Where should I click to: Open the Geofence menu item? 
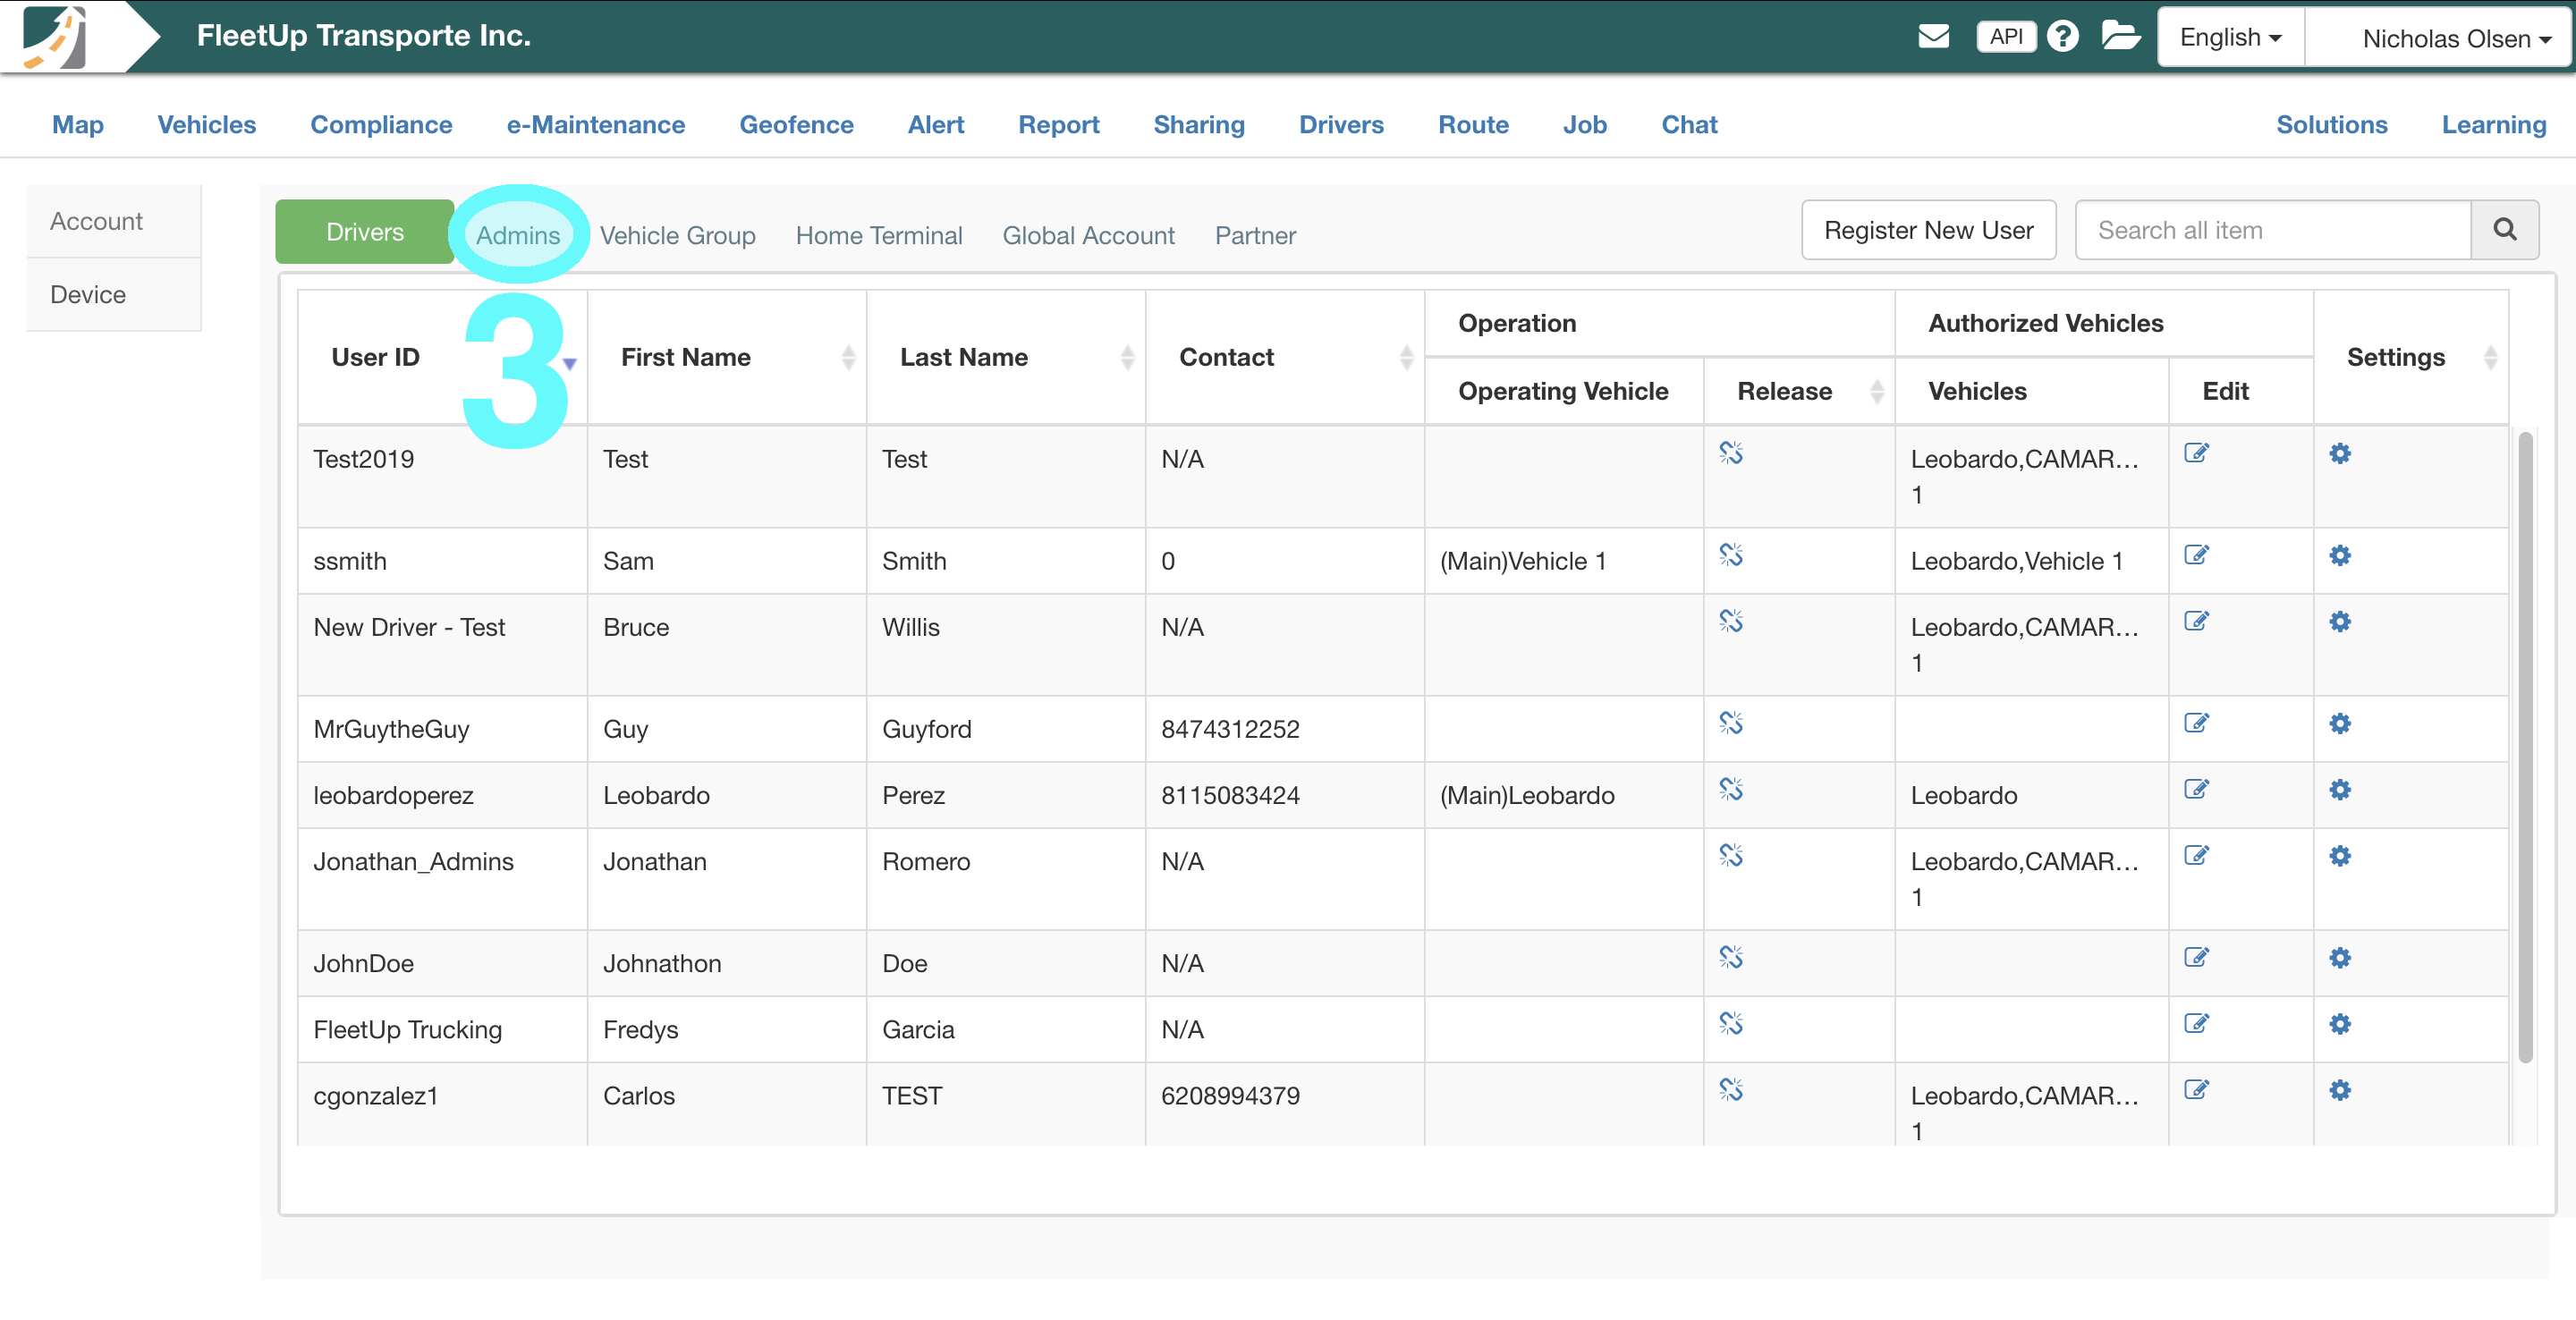(796, 124)
